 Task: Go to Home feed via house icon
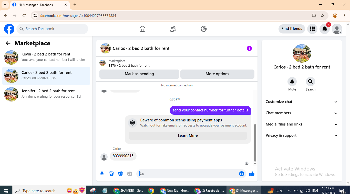click(142, 29)
